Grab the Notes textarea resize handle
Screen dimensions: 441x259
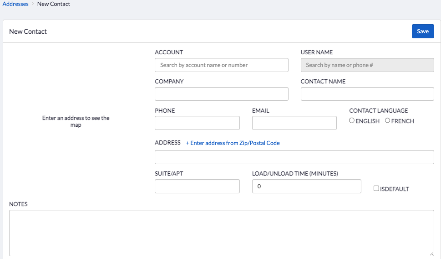tap(431, 254)
